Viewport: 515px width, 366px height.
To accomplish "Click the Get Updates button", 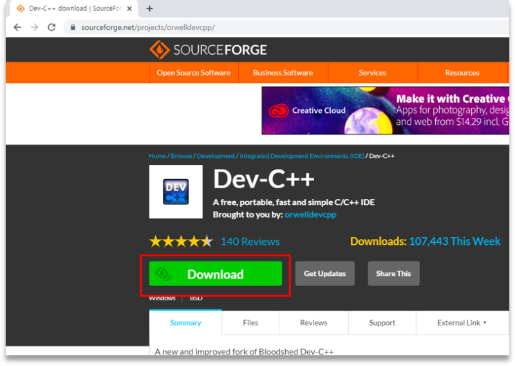I will [325, 274].
